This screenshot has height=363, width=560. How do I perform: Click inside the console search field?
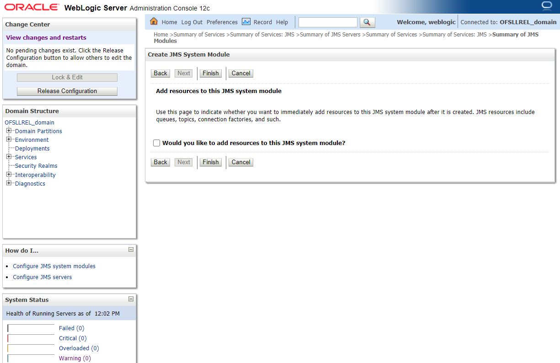tap(328, 22)
